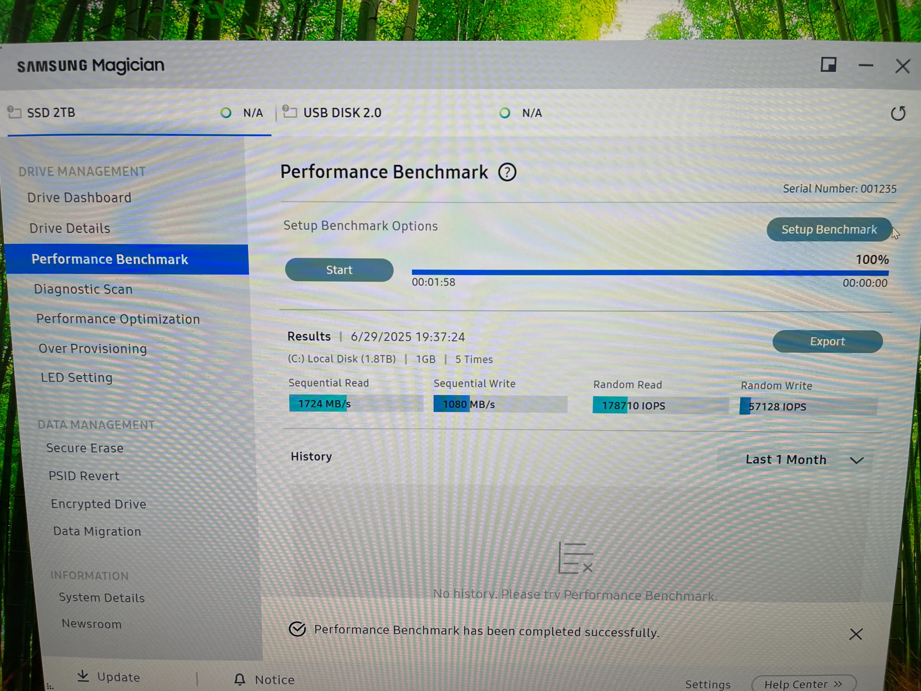The height and width of the screenshot is (691, 921).
Task: Dismiss the benchmark completed notification
Action: pyautogui.click(x=856, y=634)
